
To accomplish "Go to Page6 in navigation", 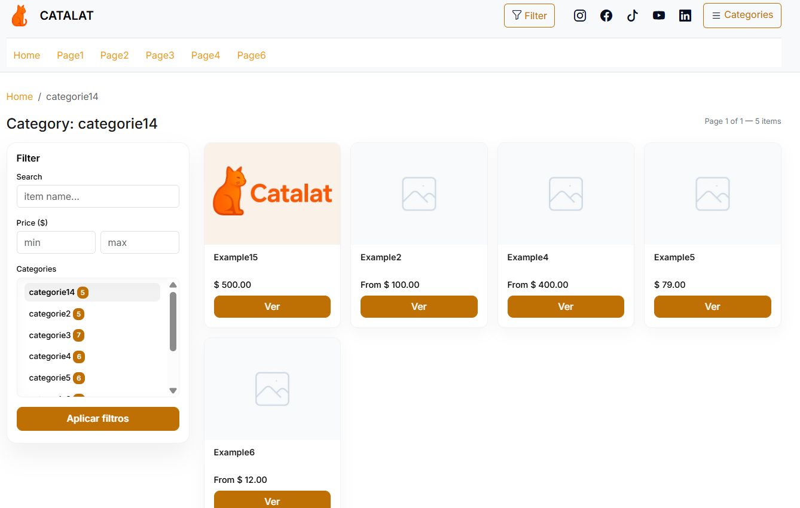I will click(x=251, y=56).
